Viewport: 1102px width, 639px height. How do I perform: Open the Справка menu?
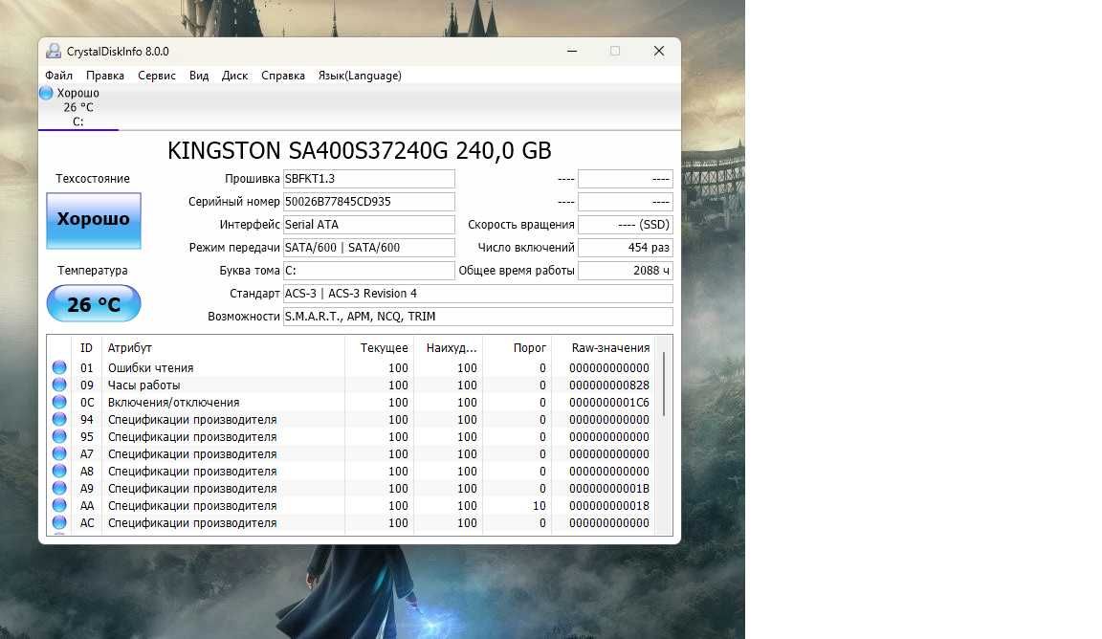283,76
